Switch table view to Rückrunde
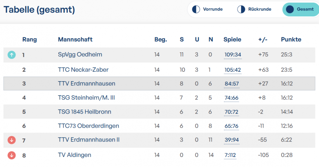This screenshot has width=319, height=167. tap(254, 9)
